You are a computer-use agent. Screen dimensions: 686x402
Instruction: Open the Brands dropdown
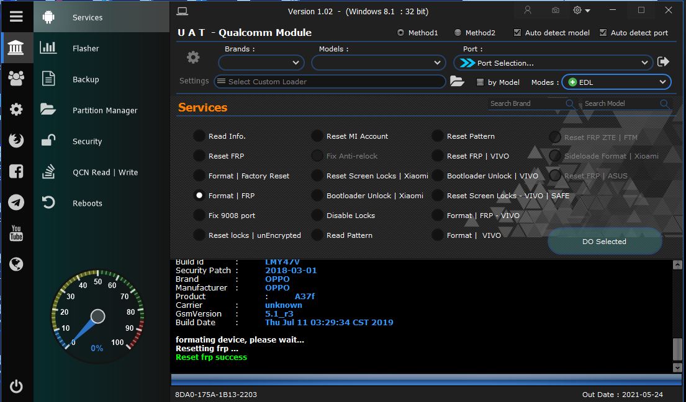pyautogui.click(x=261, y=63)
